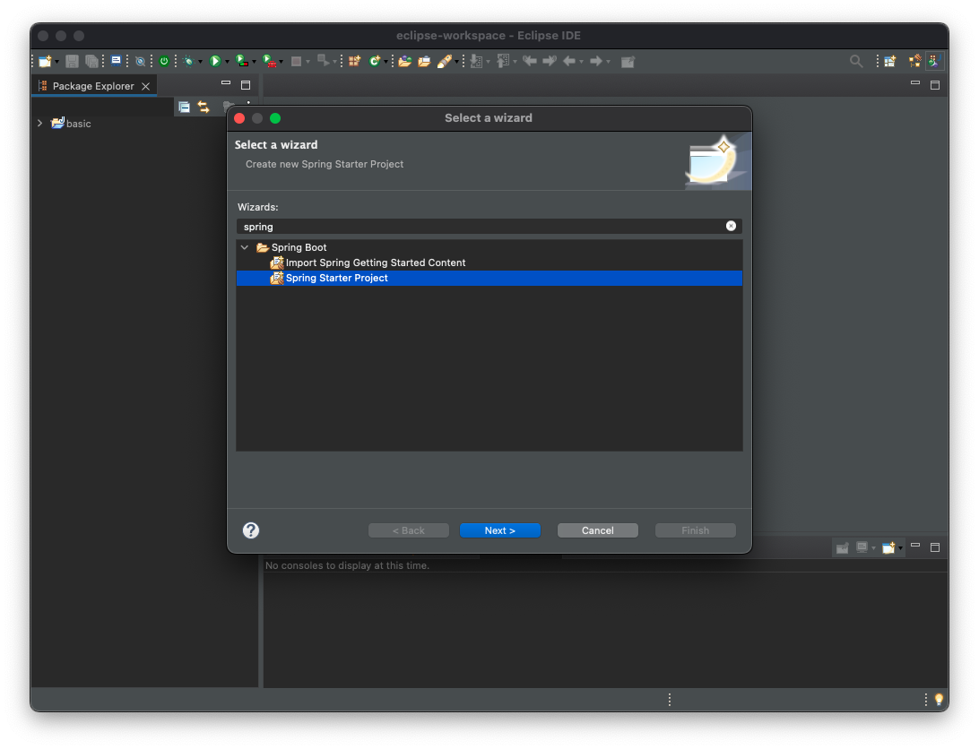979x749 pixels.
Task: Click the magnifier Search icon at top right
Action: (x=856, y=61)
